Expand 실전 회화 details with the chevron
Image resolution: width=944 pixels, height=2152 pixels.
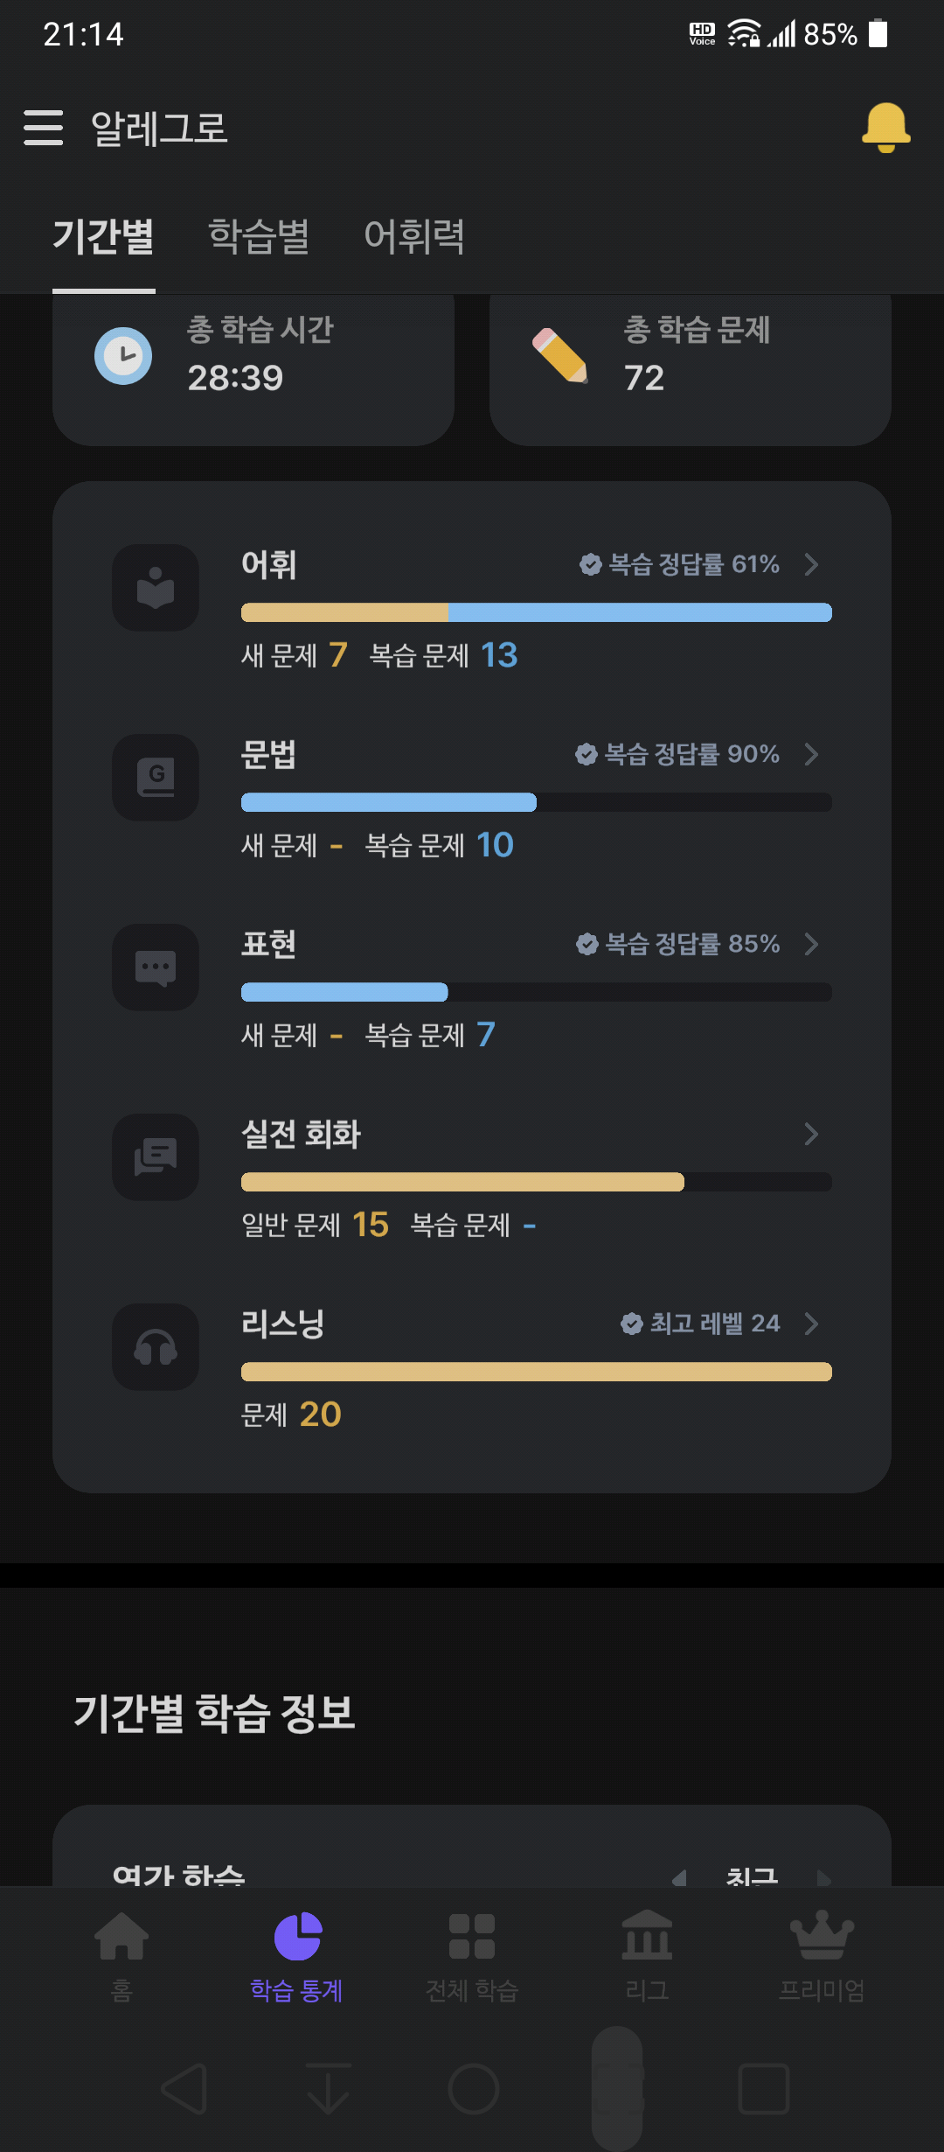(811, 1134)
